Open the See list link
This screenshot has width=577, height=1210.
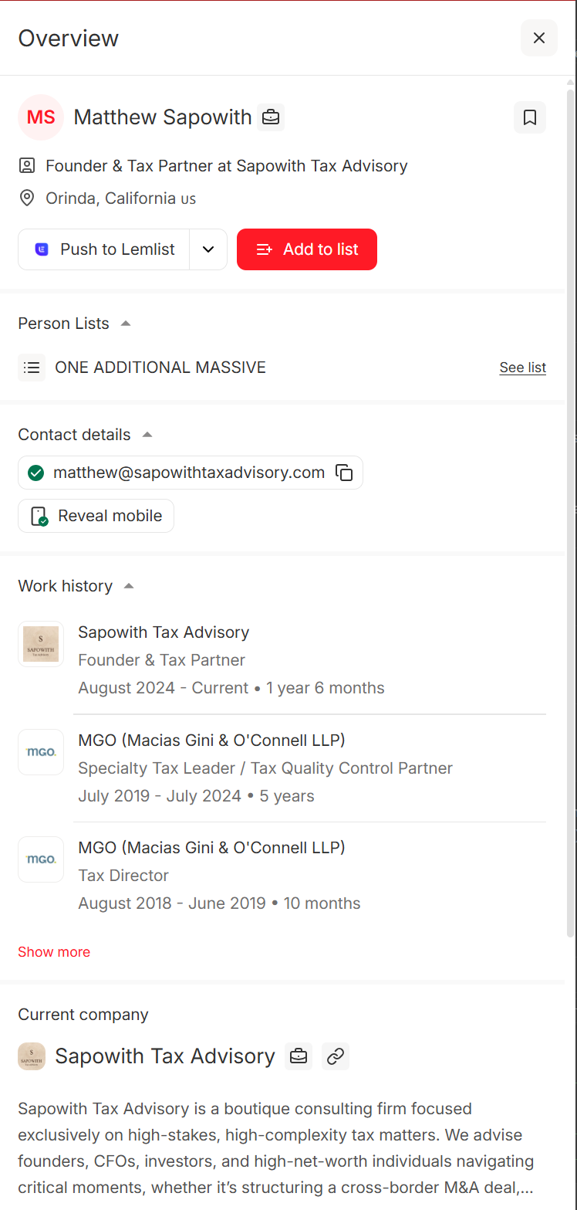pos(522,368)
